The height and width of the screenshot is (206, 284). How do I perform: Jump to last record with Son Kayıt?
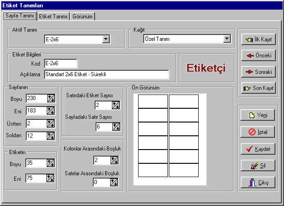coord(258,88)
